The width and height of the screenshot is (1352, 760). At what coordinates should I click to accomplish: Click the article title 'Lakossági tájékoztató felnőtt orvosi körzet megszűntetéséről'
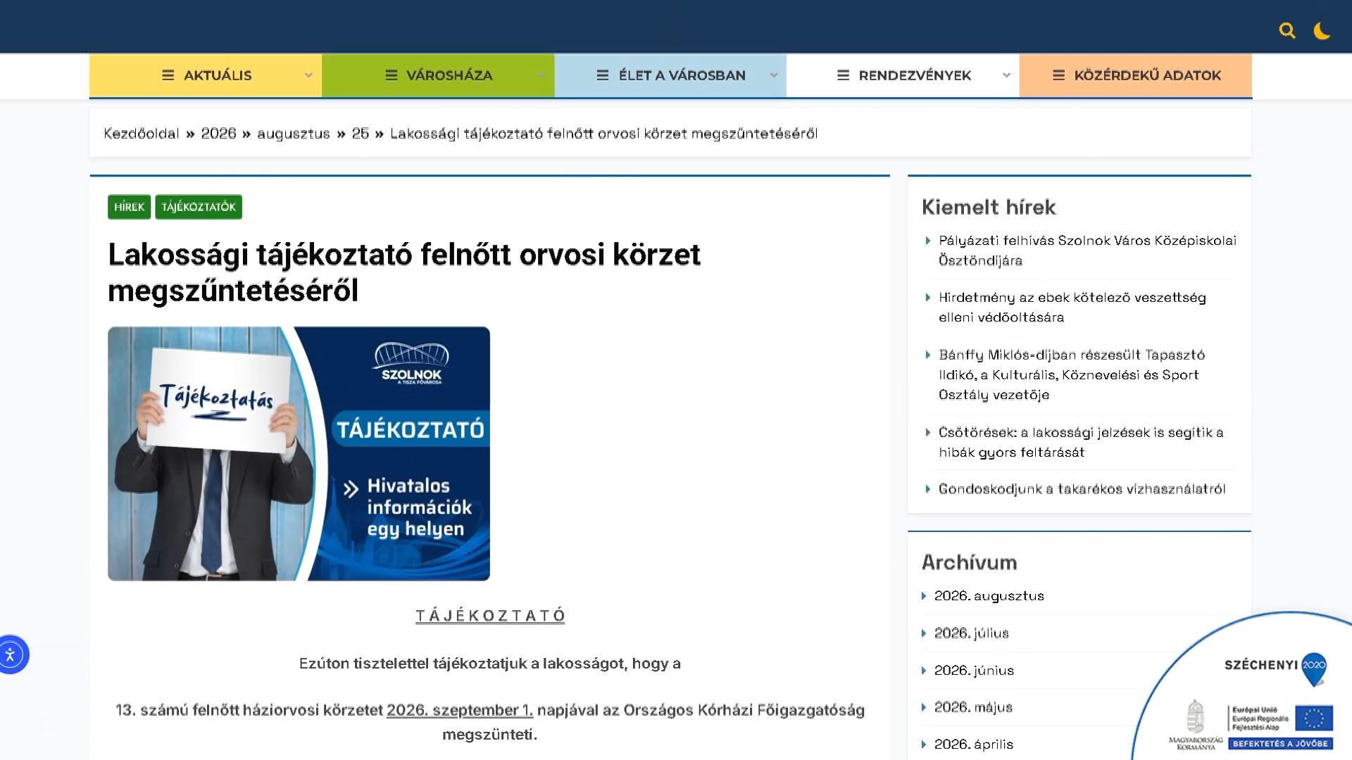(404, 272)
